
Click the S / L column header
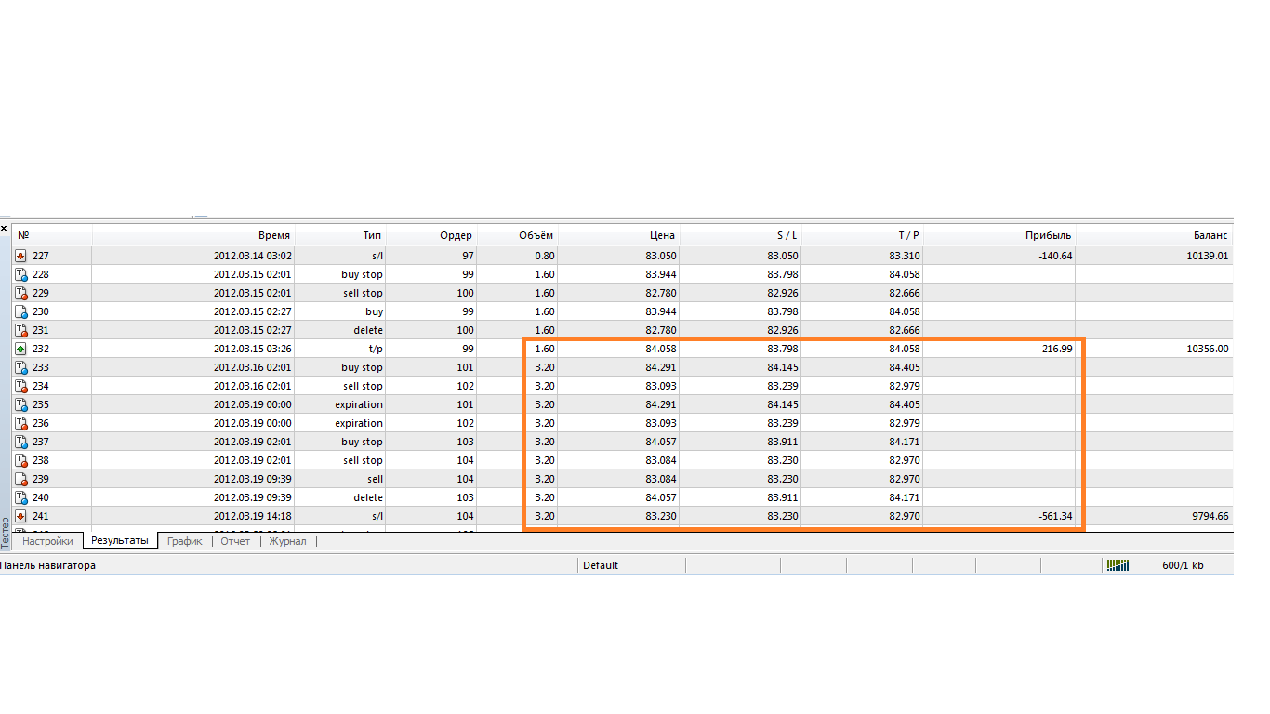741,235
